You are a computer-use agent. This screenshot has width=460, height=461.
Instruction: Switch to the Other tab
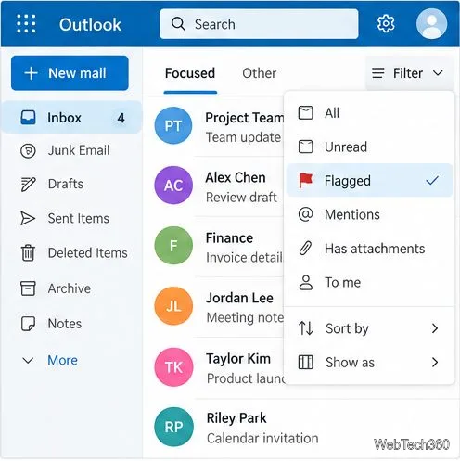click(x=259, y=73)
